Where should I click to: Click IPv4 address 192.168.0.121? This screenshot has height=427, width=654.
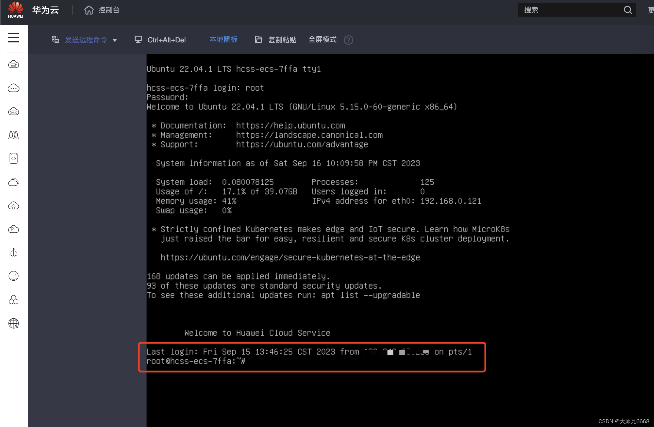click(x=451, y=201)
